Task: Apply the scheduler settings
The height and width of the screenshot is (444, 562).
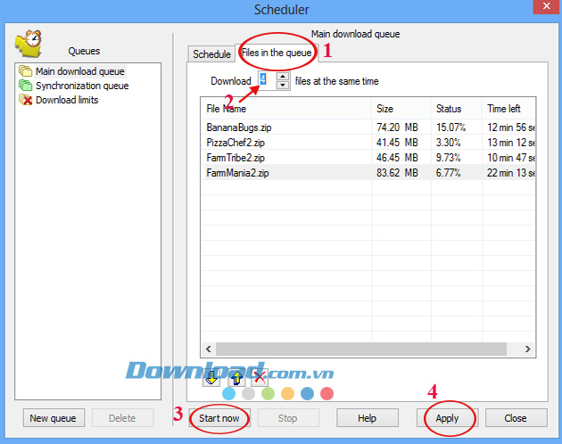Action: pyautogui.click(x=447, y=418)
